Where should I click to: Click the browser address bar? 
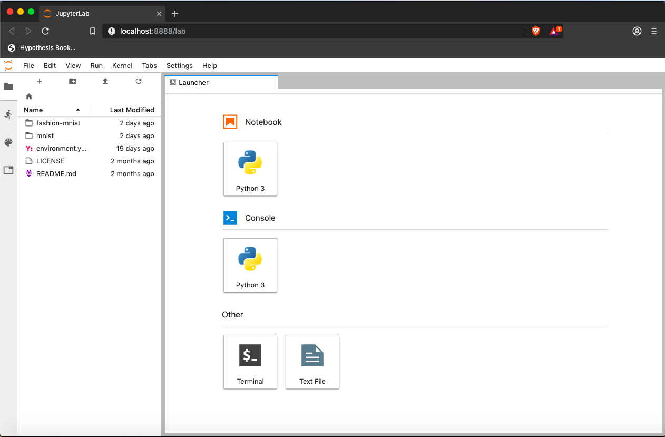pos(316,31)
